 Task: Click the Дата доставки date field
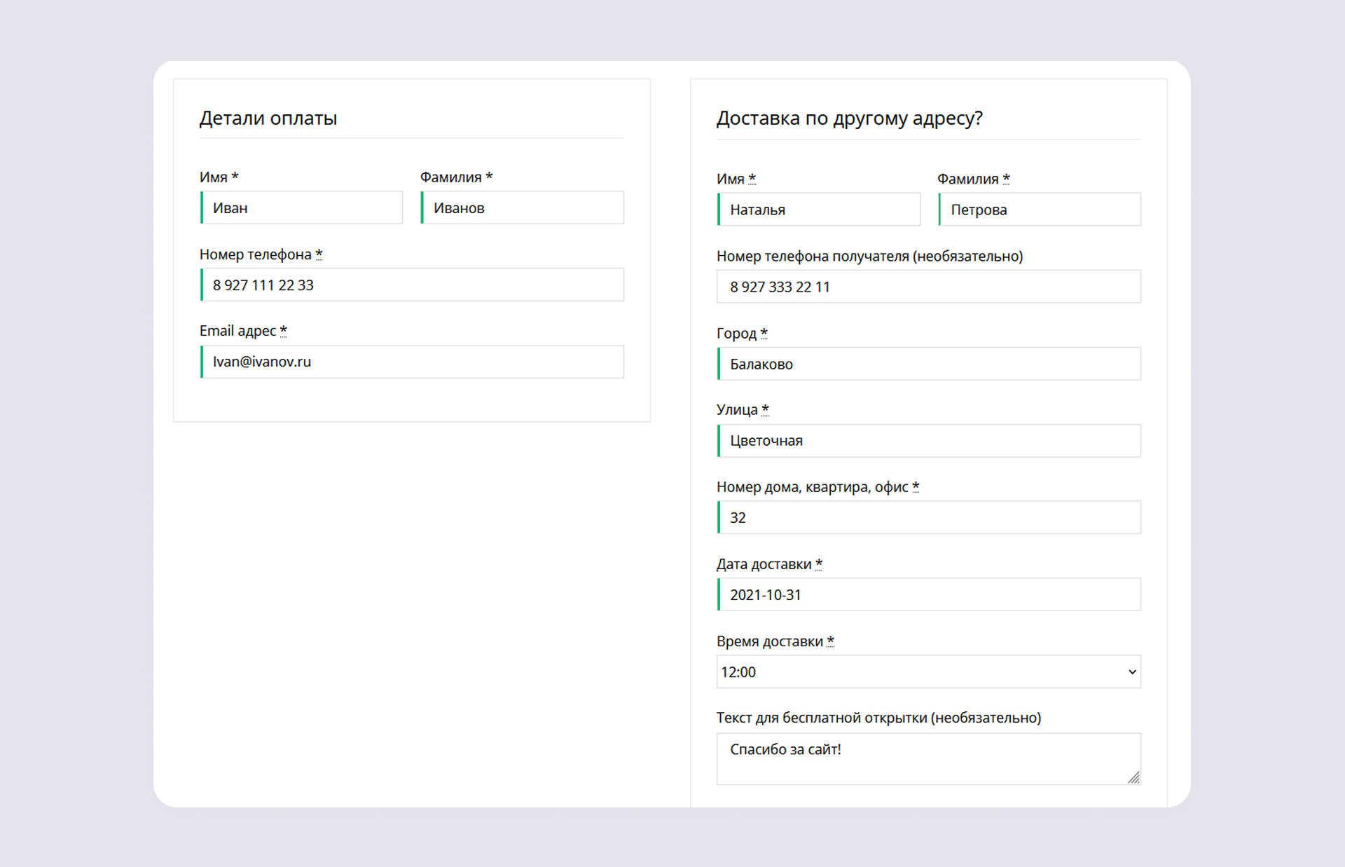click(928, 595)
